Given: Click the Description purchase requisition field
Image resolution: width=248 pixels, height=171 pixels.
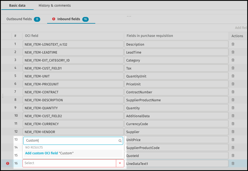Looking at the screenshot, I should pos(176,44).
